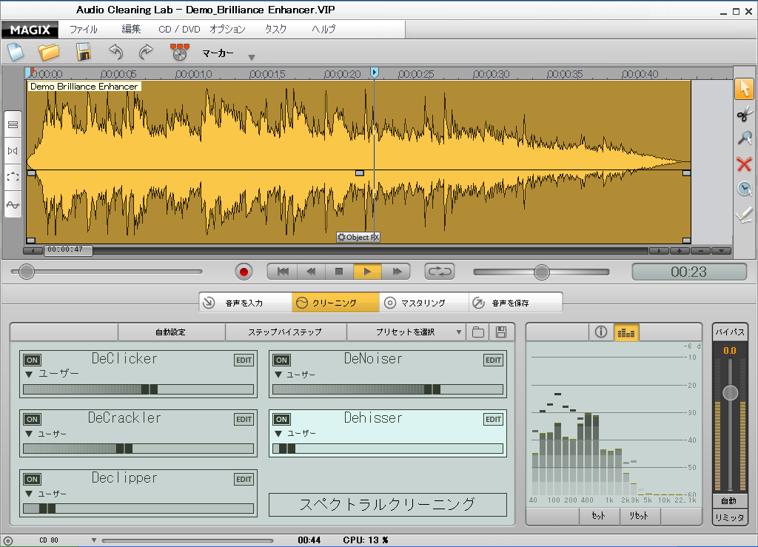Image resolution: width=758 pixels, height=547 pixels.
Task: Switch to the 音声を保存 tab
Action: pos(515,303)
